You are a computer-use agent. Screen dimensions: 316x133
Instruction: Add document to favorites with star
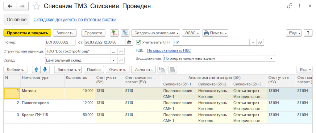[x=36, y=6]
